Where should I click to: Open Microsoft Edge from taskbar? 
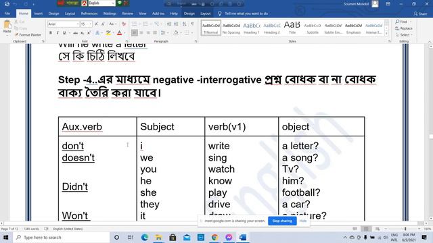point(144,238)
